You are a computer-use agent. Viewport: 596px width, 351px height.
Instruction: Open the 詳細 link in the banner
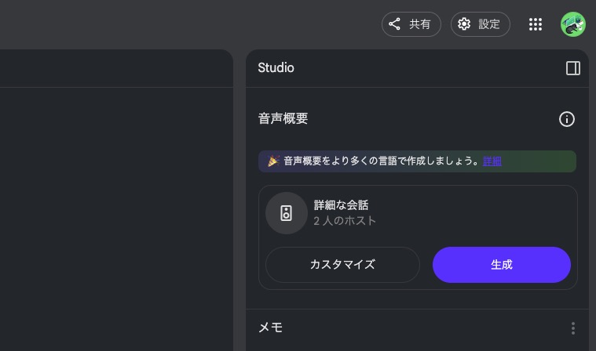pos(492,161)
